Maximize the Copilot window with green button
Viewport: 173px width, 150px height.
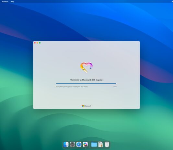coord(40,43)
